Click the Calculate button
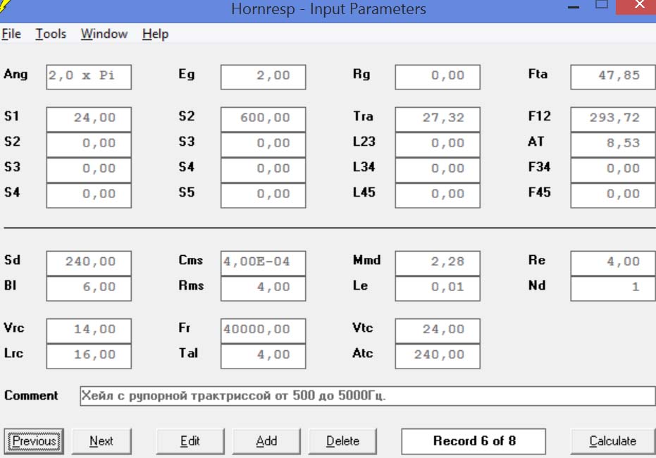This screenshot has height=458, width=656. point(612,441)
